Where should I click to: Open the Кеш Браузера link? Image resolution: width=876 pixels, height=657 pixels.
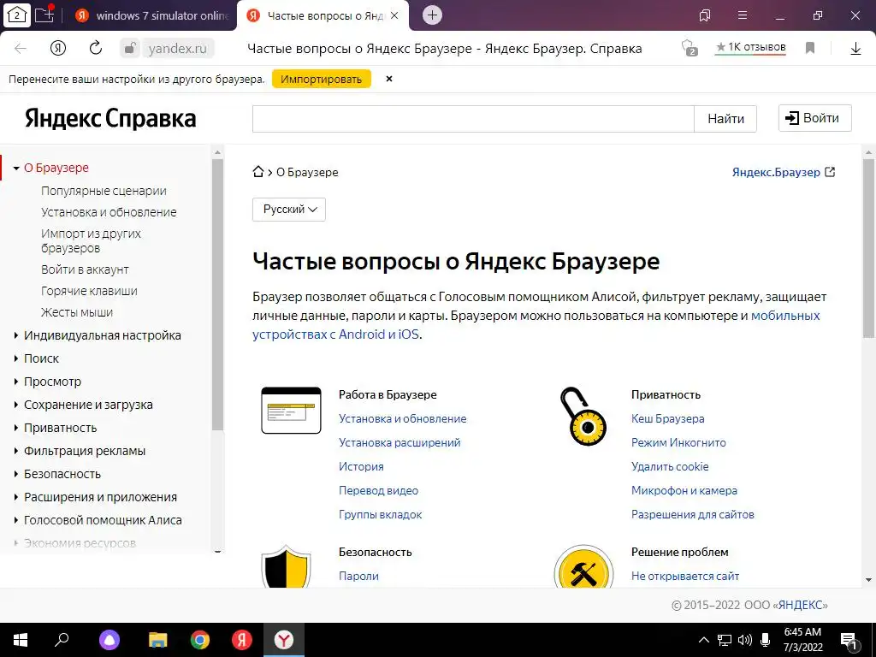click(667, 418)
